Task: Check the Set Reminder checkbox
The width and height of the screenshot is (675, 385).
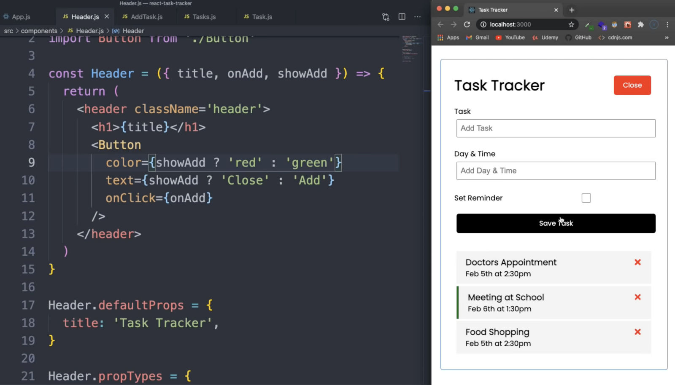Action: coord(586,198)
